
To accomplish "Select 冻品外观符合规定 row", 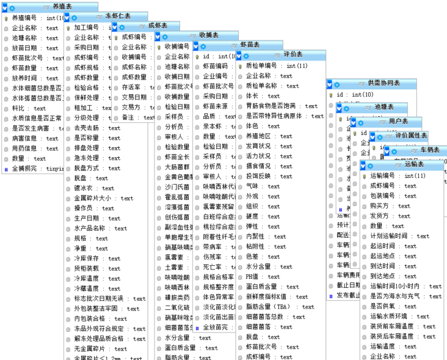I will (x=106, y=329).
